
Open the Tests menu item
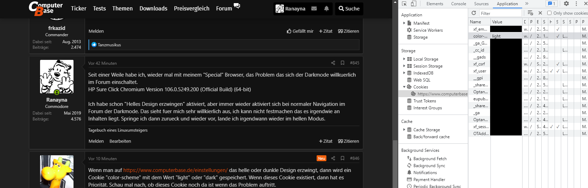[99, 9]
